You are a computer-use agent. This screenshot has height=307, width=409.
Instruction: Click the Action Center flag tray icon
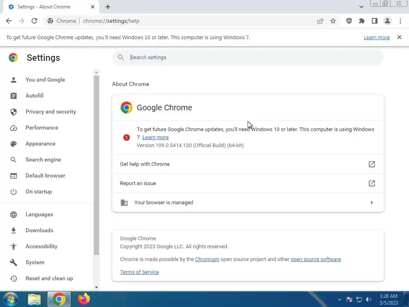pos(349,299)
